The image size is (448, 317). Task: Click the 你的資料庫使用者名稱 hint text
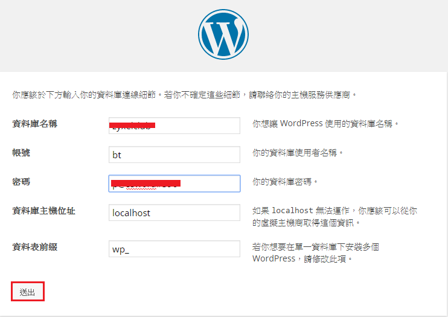[x=298, y=153]
